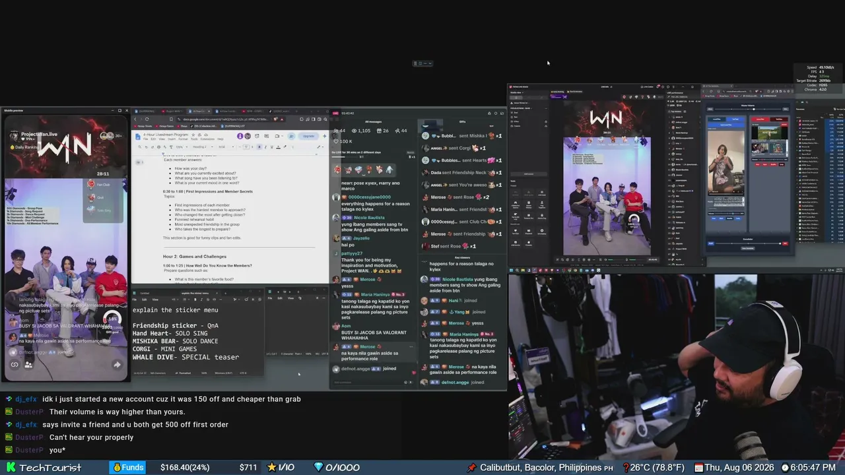Click the '$168.40(24%)' funds amount
845x475 pixels.
point(185,468)
